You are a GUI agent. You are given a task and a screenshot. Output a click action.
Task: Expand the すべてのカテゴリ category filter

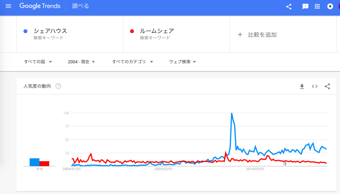pos(132,61)
